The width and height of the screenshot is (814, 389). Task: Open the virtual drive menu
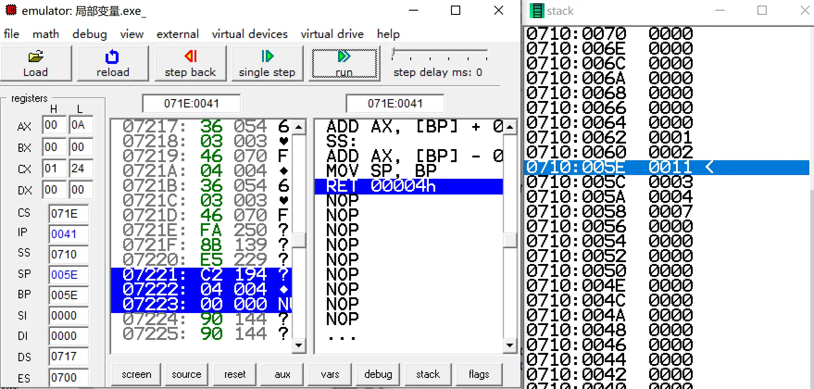pos(332,34)
